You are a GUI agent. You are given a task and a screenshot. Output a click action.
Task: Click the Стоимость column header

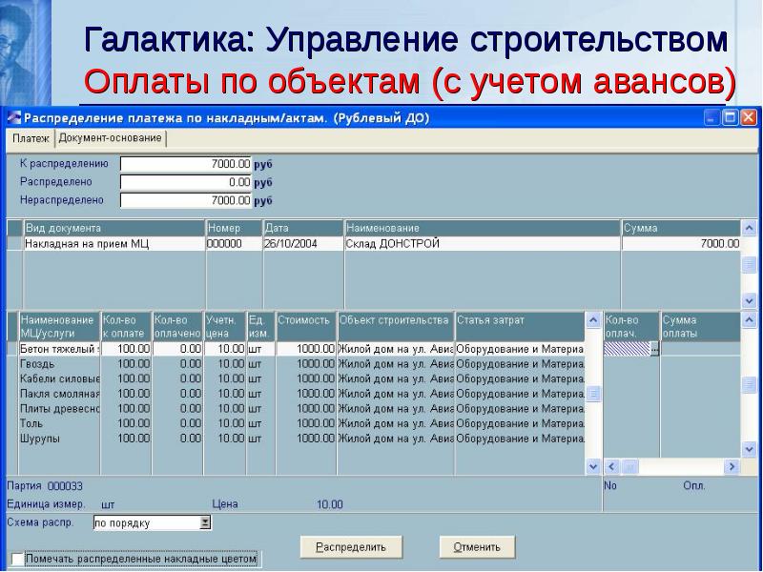click(305, 320)
